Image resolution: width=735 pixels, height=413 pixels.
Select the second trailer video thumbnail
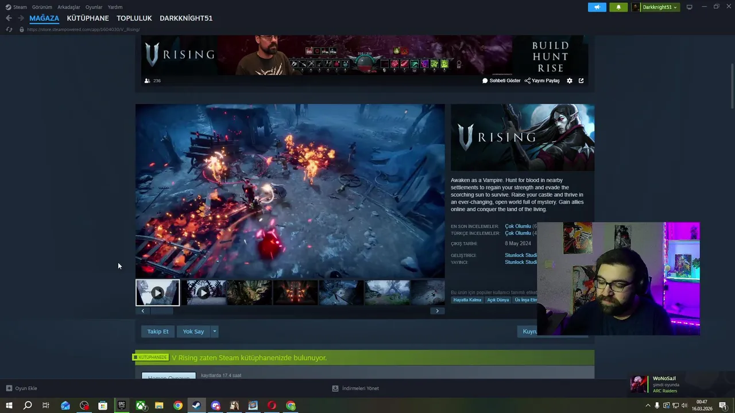coord(203,293)
